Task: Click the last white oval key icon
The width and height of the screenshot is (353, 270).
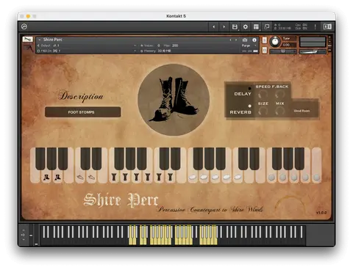Action: point(238,177)
